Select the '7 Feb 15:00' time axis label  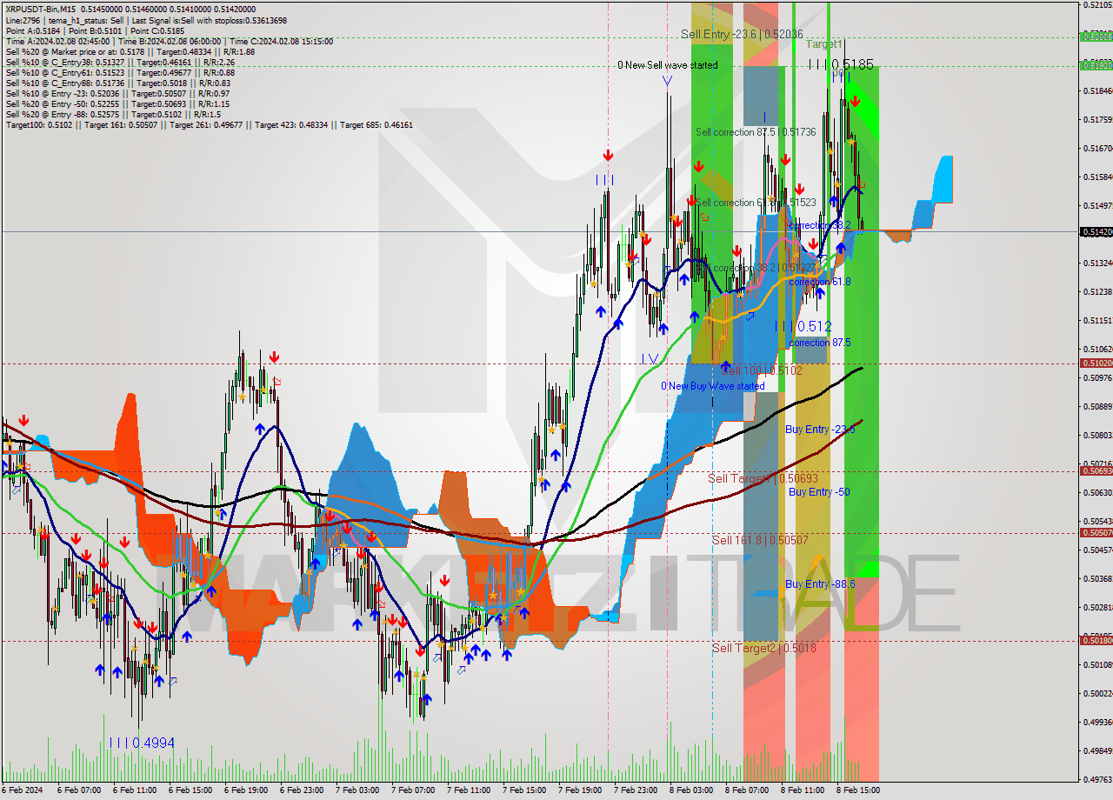(523, 790)
